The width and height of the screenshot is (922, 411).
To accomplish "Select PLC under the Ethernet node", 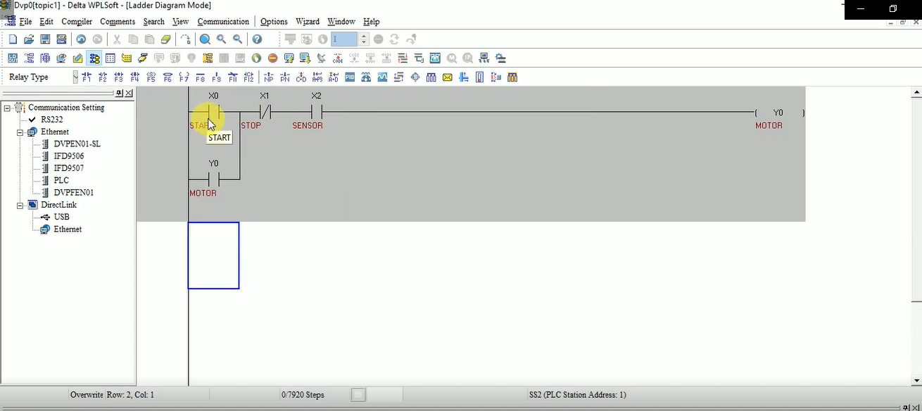I will tap(61, 179).
